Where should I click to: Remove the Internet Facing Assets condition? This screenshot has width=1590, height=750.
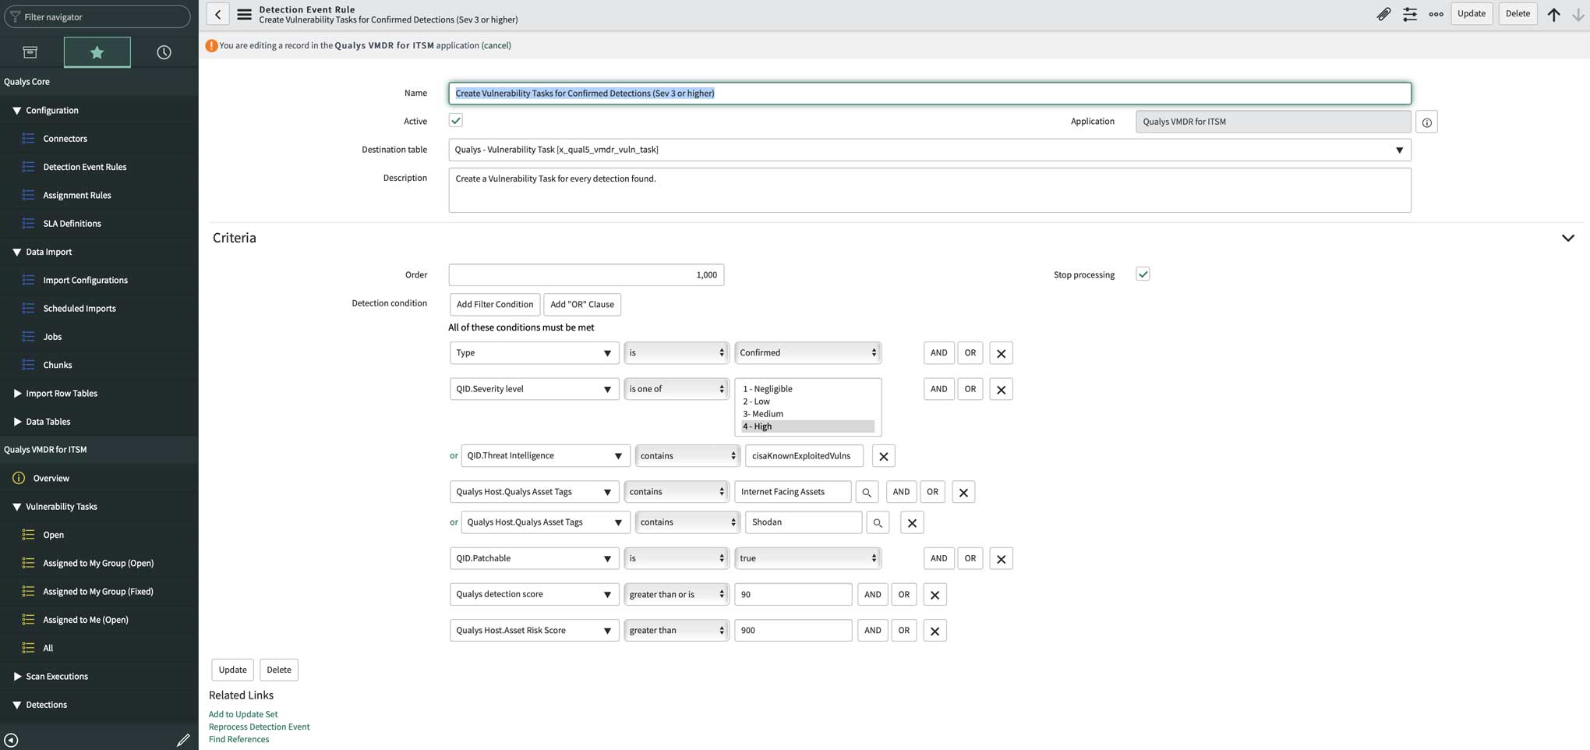pos(963,492)
